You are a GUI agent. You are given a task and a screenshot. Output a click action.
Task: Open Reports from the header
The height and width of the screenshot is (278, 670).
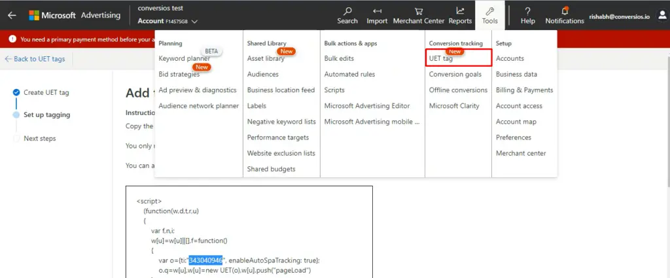460,16
